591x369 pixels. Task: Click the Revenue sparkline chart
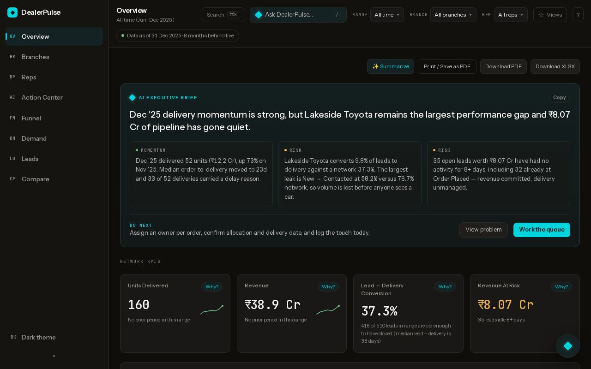click(x=328, y=310)
